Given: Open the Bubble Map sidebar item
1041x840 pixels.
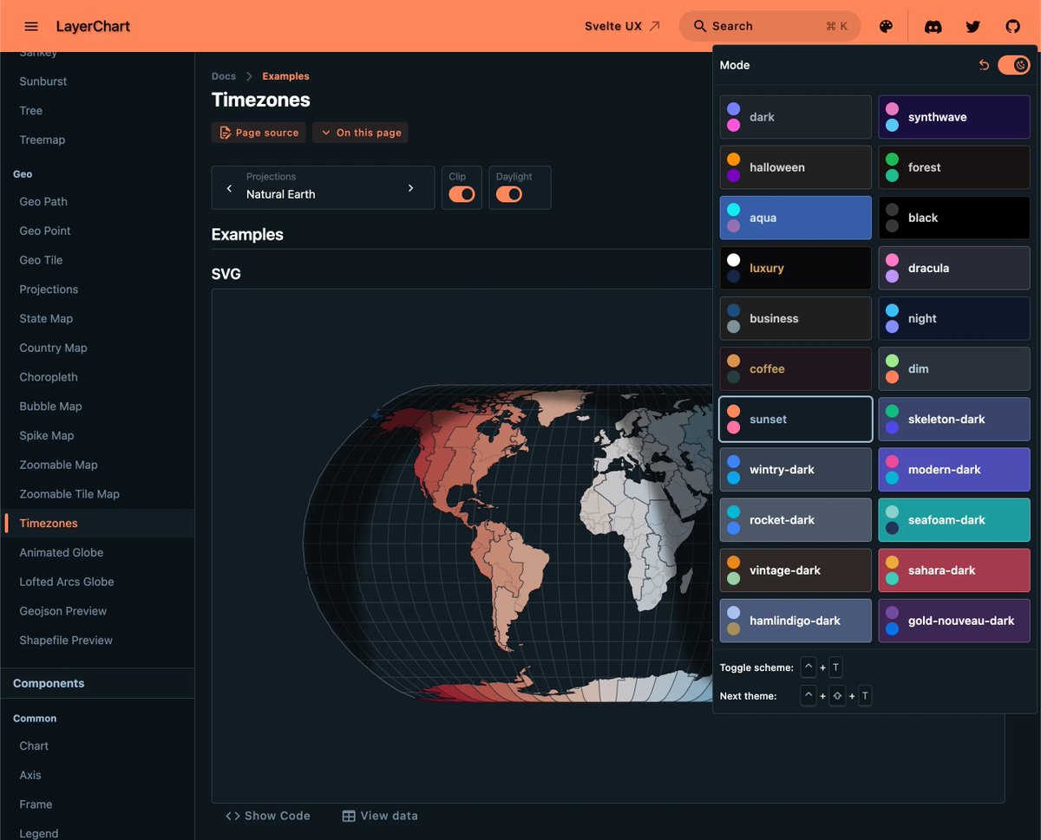Looking at the screenshot, I should coord(50,407).
